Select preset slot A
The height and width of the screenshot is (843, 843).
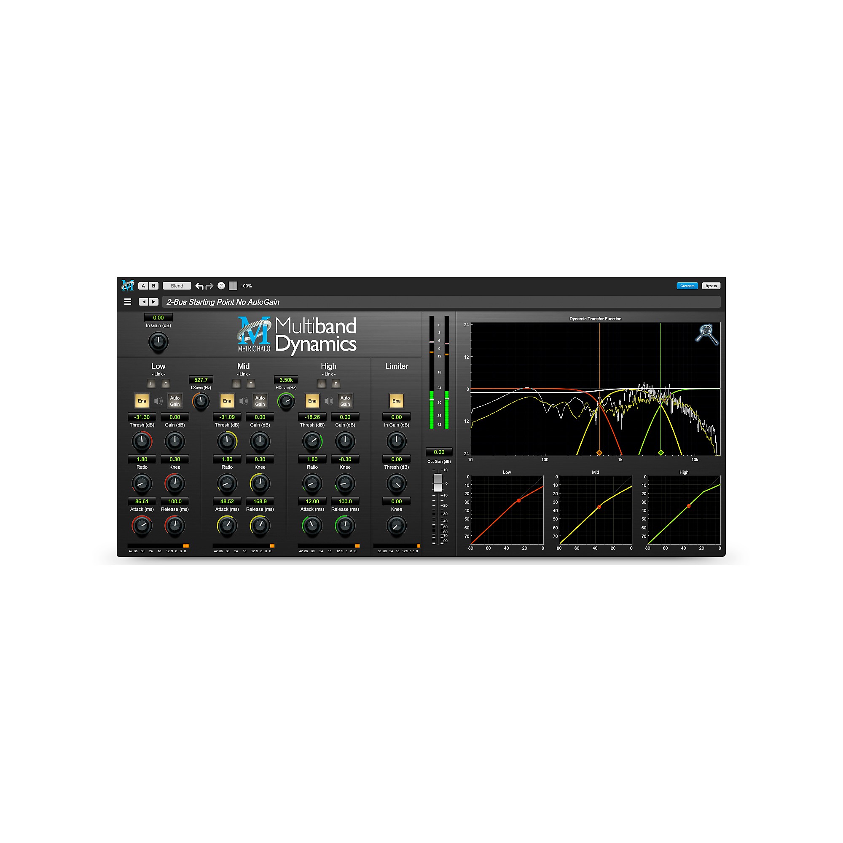click(143, 286)
